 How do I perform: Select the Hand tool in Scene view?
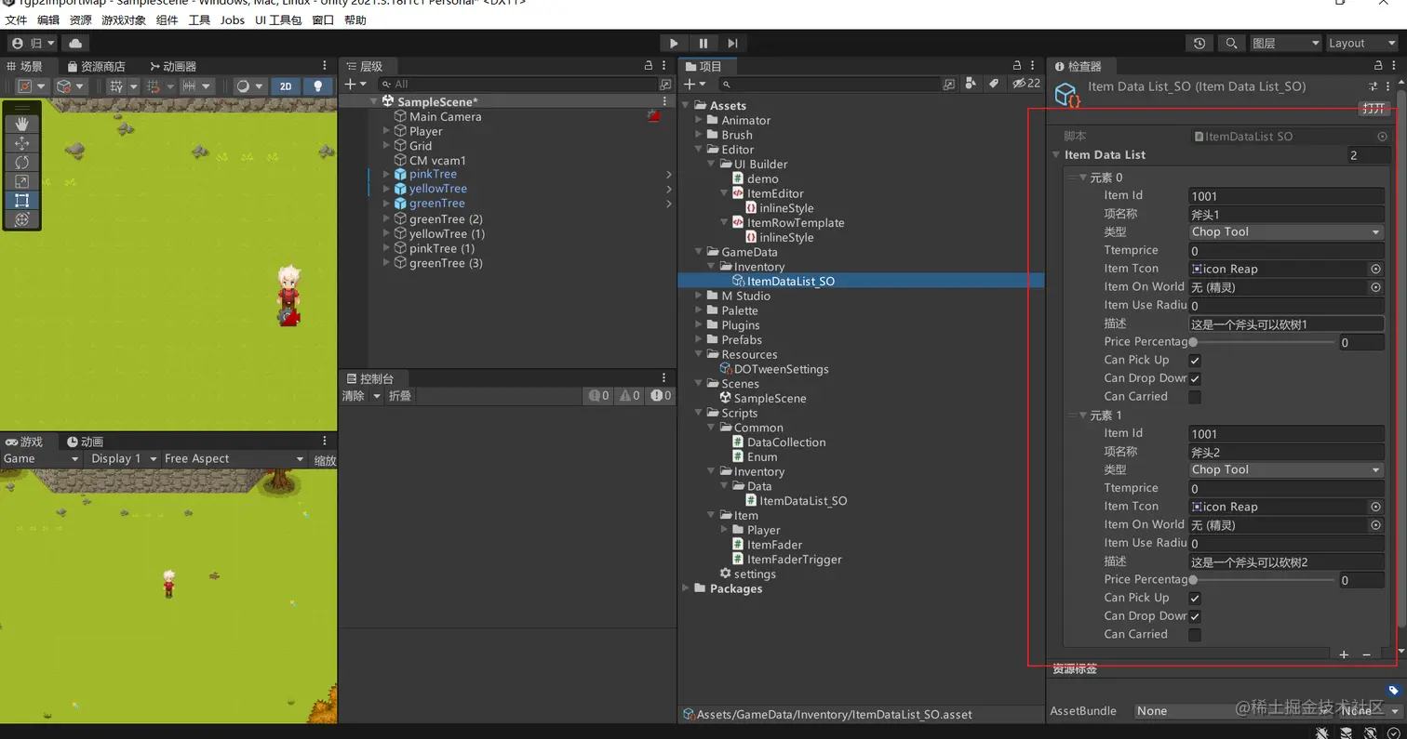click(22, 123)
